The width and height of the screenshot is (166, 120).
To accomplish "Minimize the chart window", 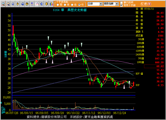I will (142, 4).
